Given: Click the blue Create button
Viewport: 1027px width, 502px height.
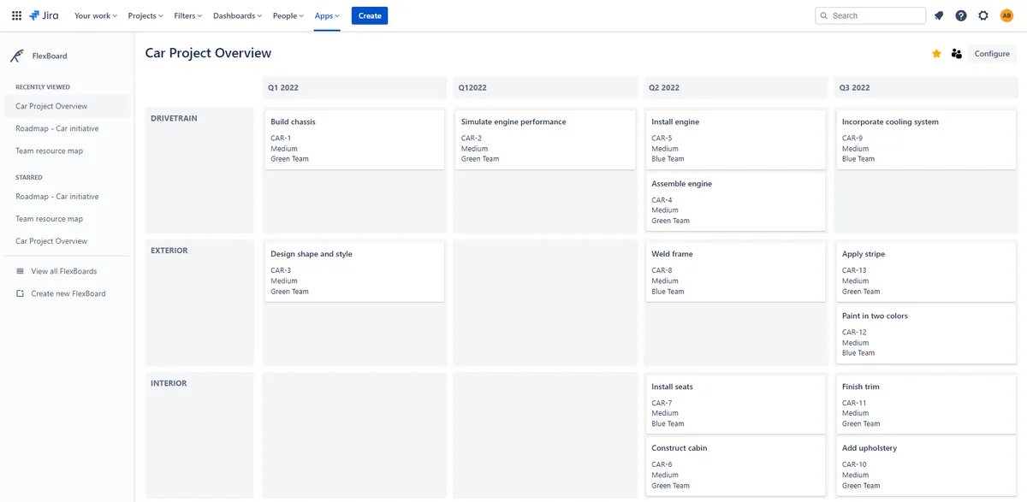Looking at the screenshot, I should [x=370, y=15].
